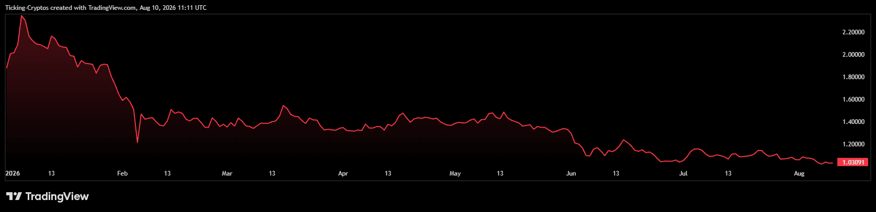
Task: Click the Jul label on time axis
Action: tap(683, 173)
